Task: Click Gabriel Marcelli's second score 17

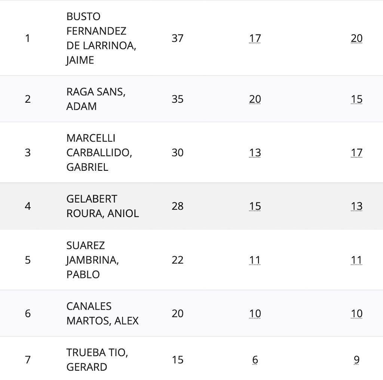Action: (356, 152)
